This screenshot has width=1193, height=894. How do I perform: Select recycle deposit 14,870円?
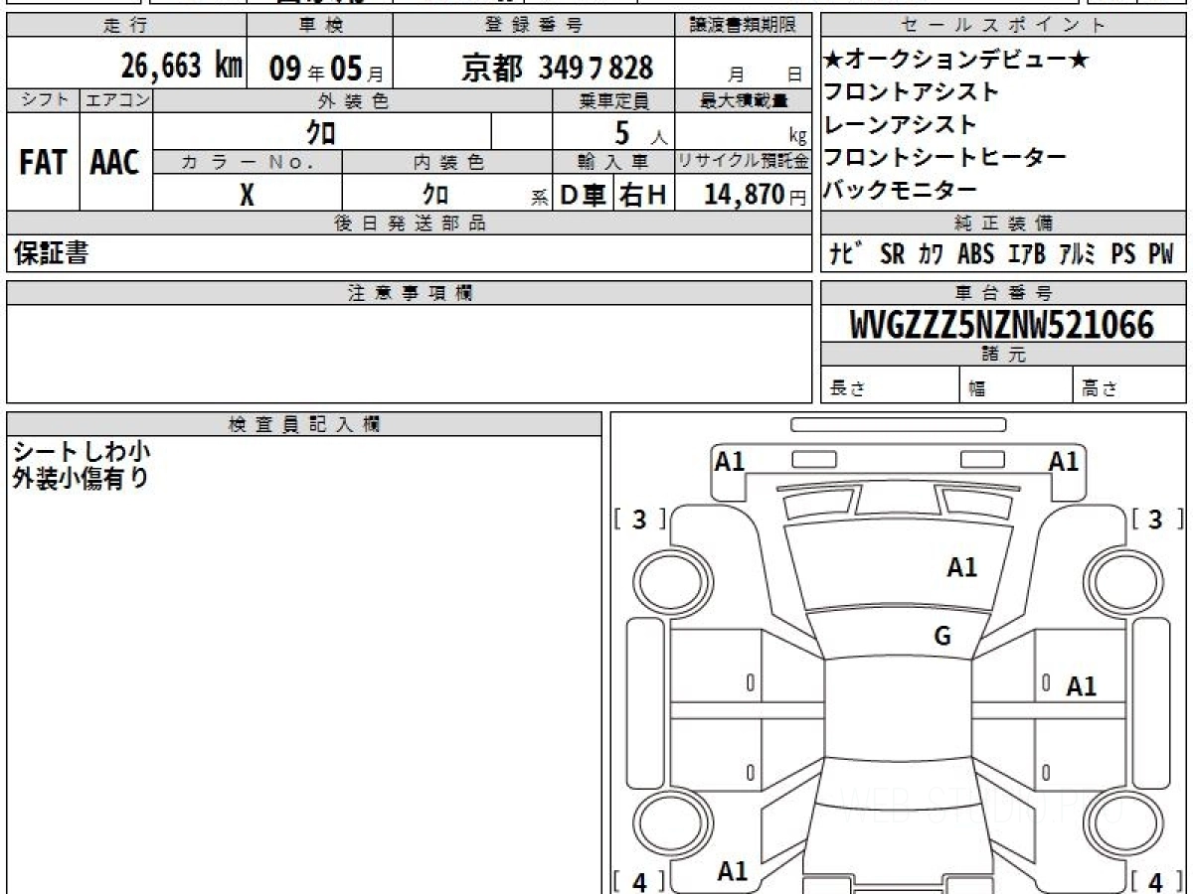[x=756, y=195]
